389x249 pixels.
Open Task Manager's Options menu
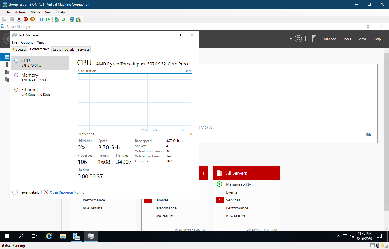click(27, 42)
